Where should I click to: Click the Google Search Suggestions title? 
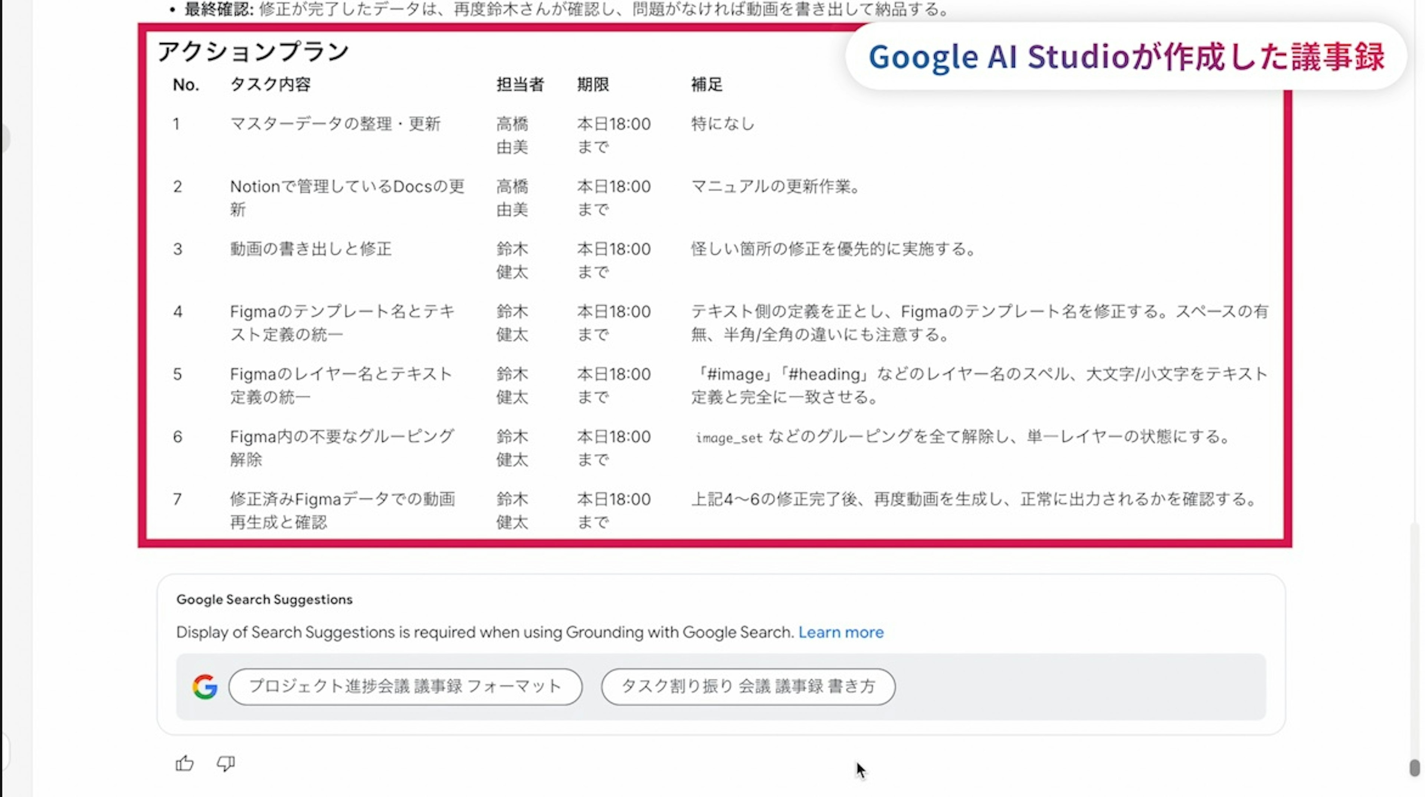pyautogui.click(x=265, y=599)
